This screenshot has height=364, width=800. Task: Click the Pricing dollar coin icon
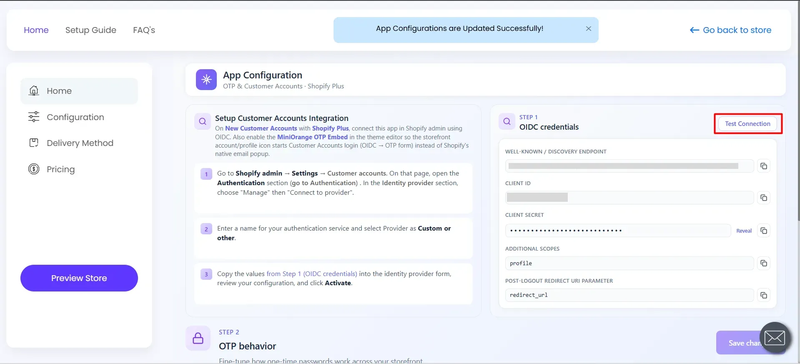click(x=34, y=169)
